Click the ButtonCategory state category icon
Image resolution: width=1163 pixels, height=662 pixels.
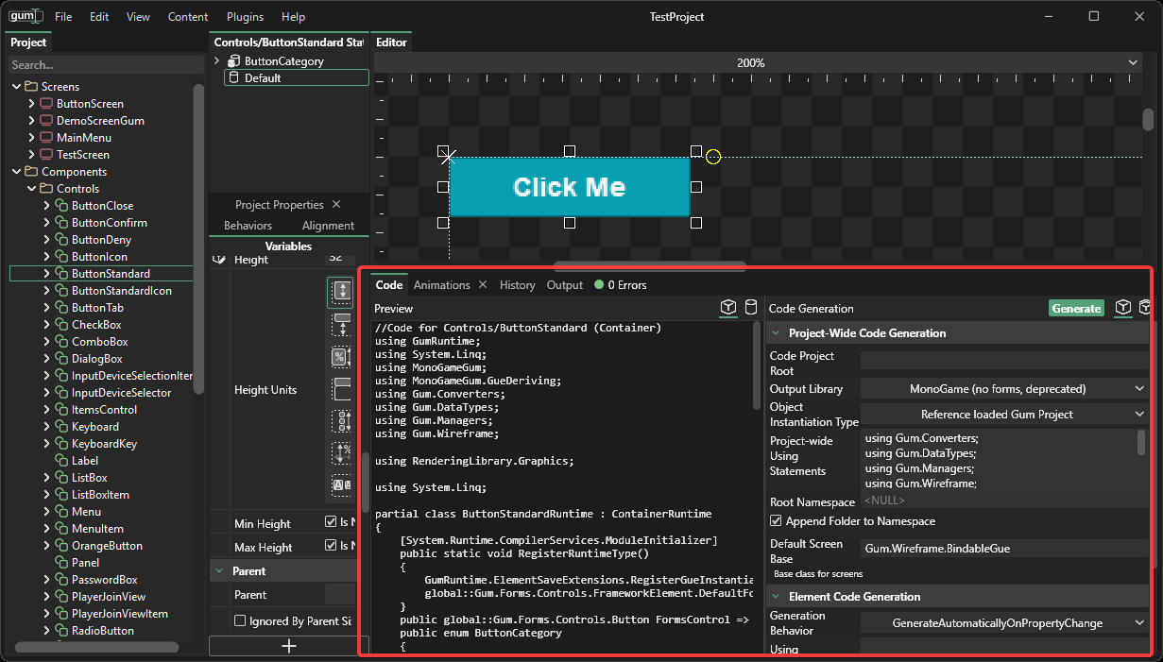point(234,61)
